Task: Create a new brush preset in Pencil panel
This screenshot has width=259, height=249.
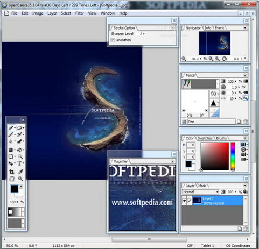Action: (x=239, y=122)
